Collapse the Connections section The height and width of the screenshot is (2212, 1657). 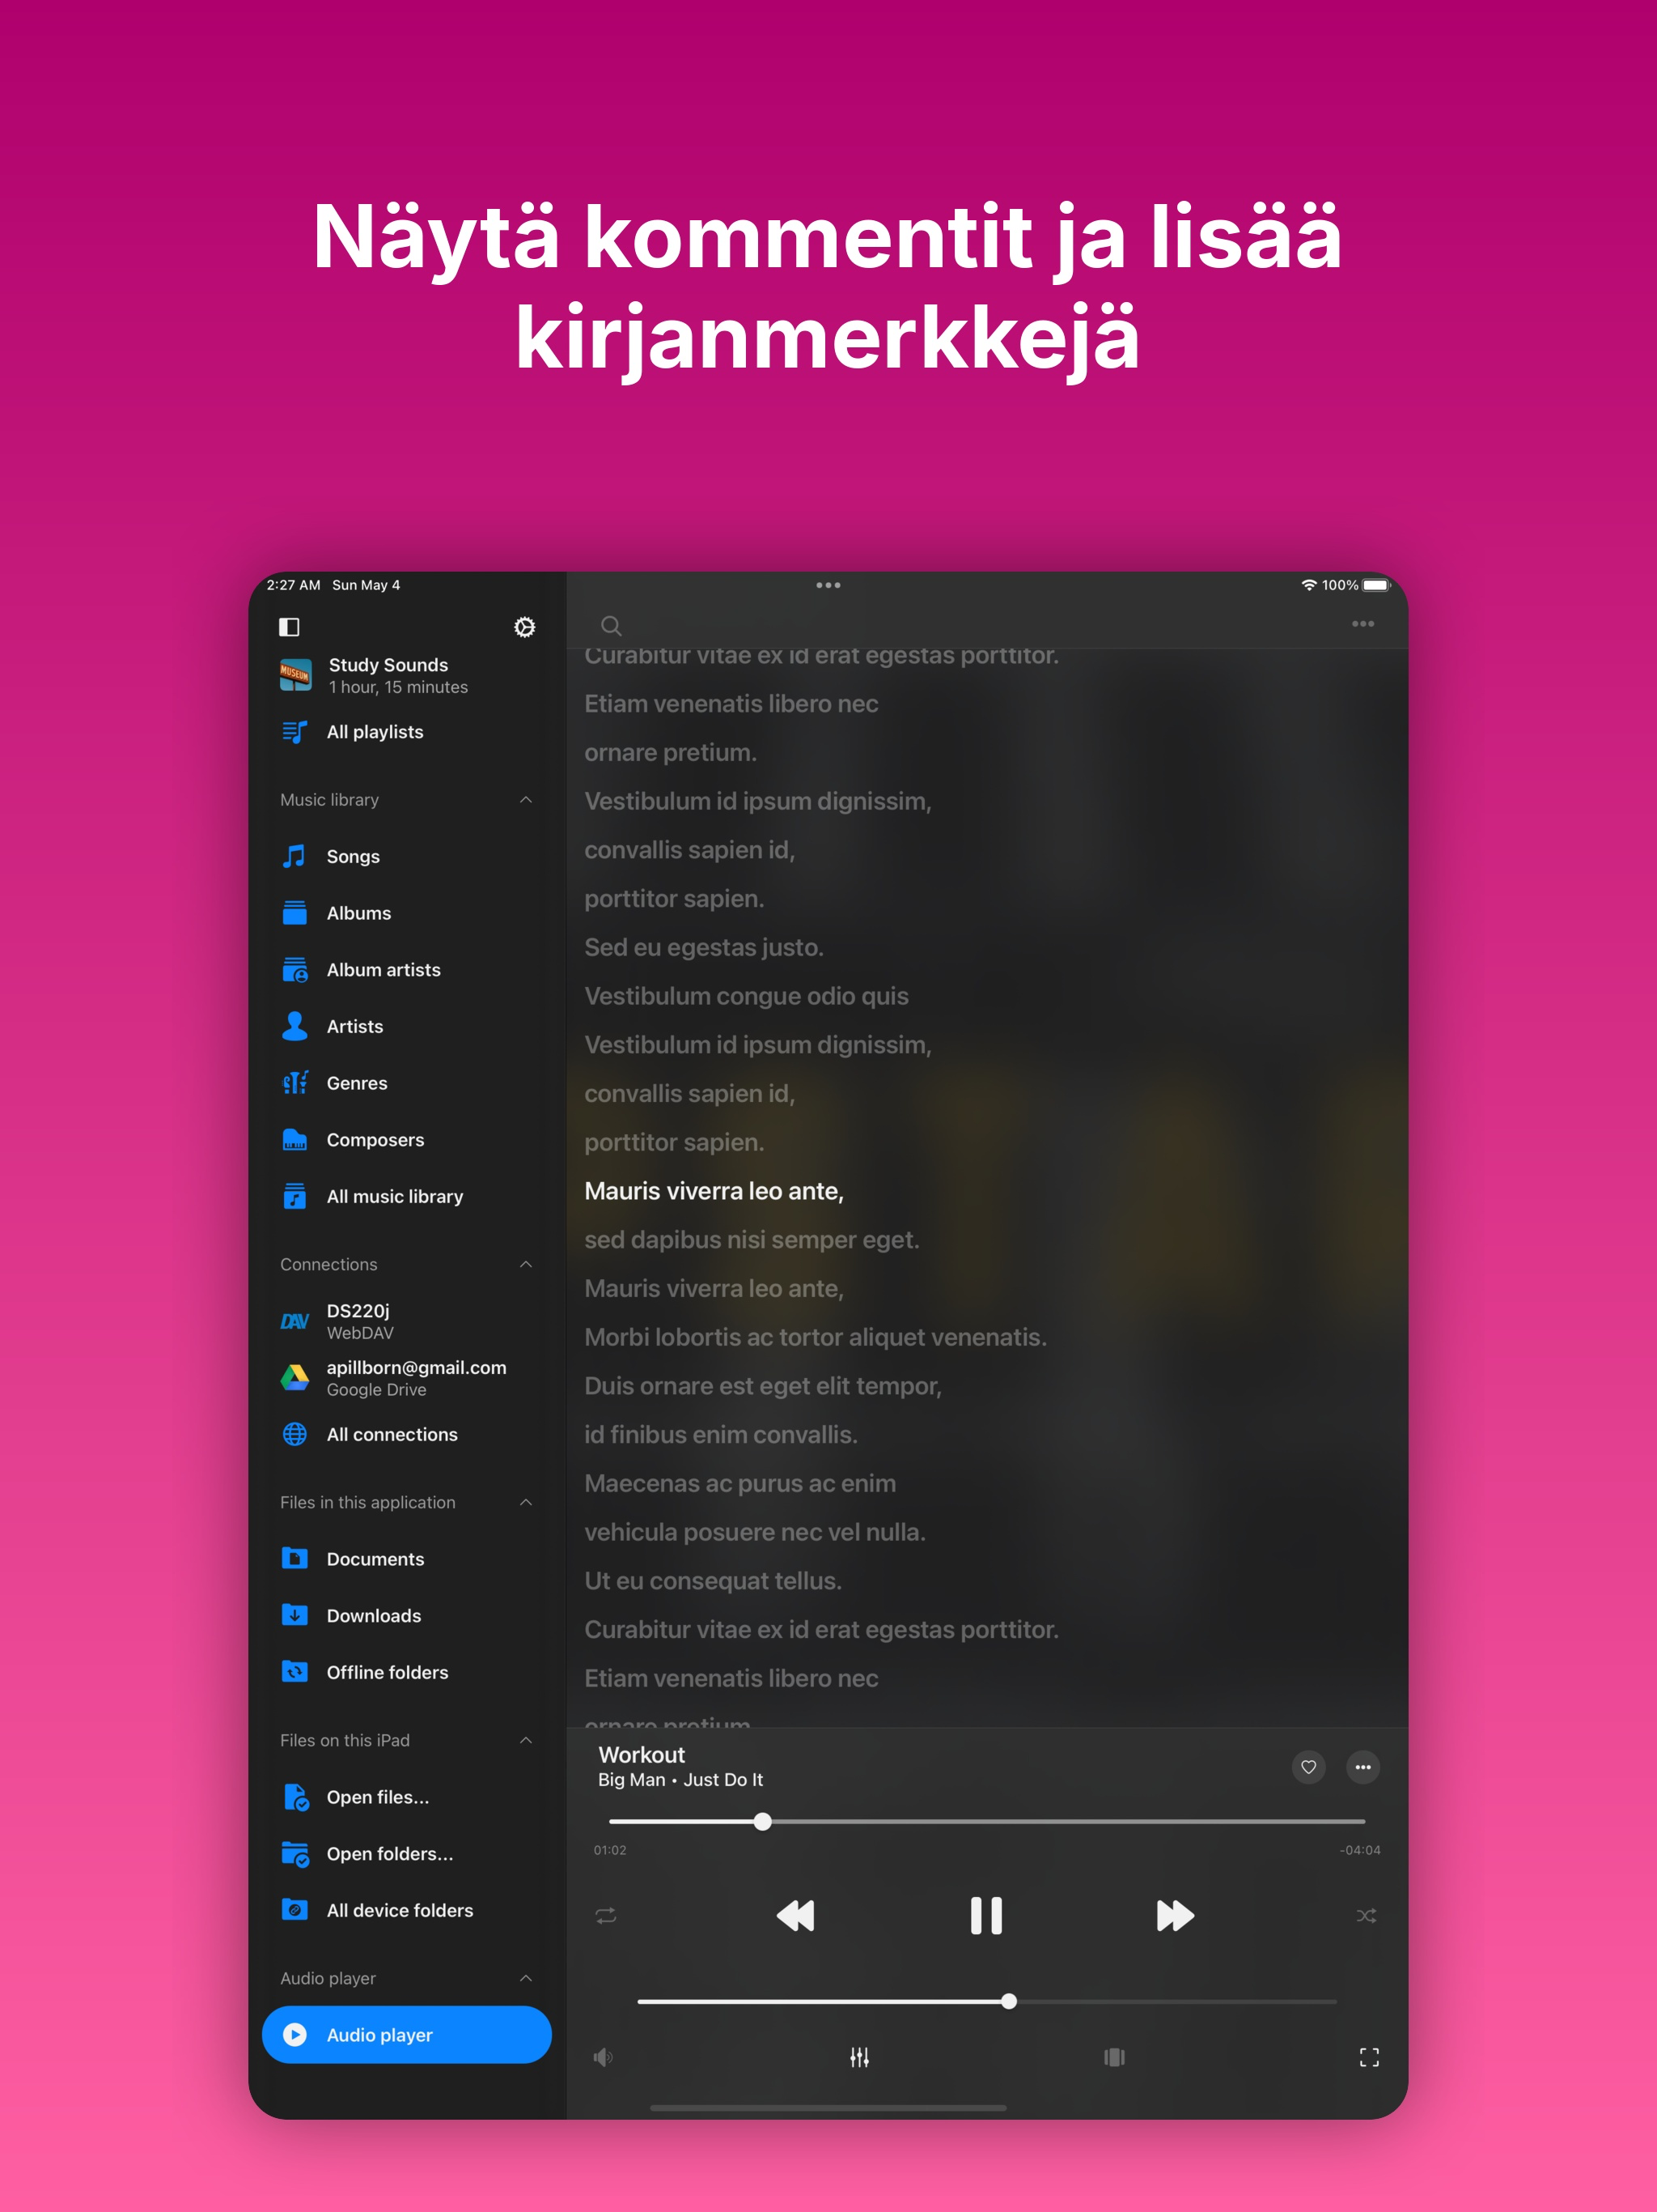[x=526, y=1264]
